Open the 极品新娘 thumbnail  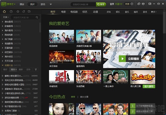click(x=61, y=37)
